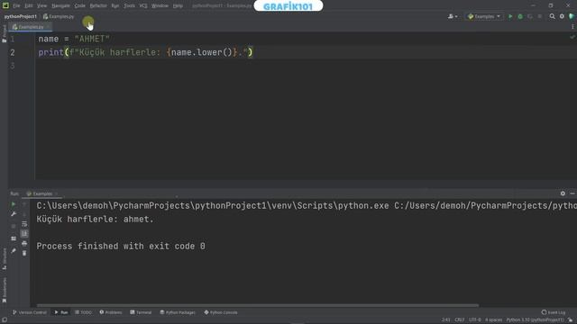Open the Help menu
The image size is (577, 324).
coord(178,6)
